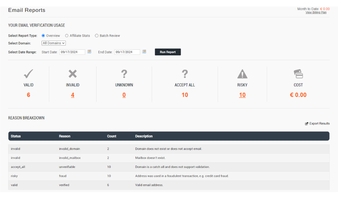
Task: Select the unverifiable reason cell
Action: pos(67,167)
